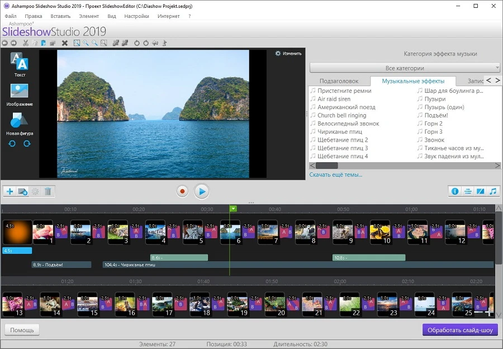Select the Текст tool in left panel
This screenshot has width=503, height=349.
(x=20, y=63)
